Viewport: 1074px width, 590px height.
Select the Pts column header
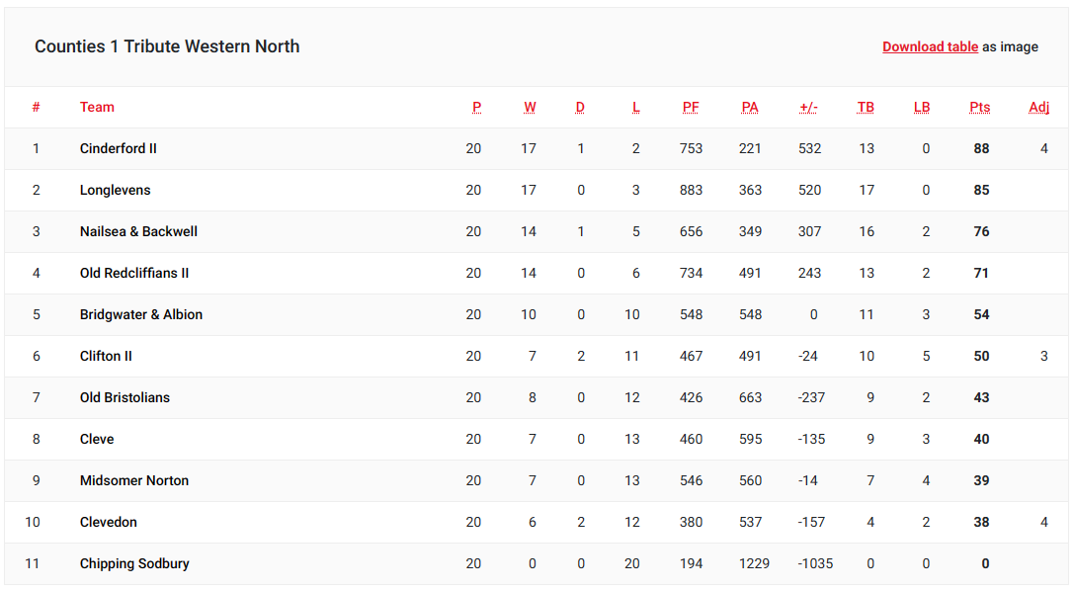(979, 107)
